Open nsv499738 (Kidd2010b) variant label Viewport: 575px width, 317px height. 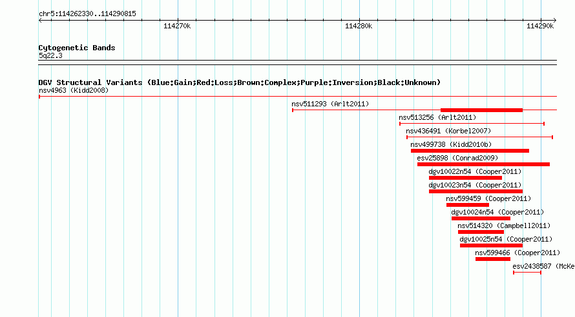tap(451, 144)
